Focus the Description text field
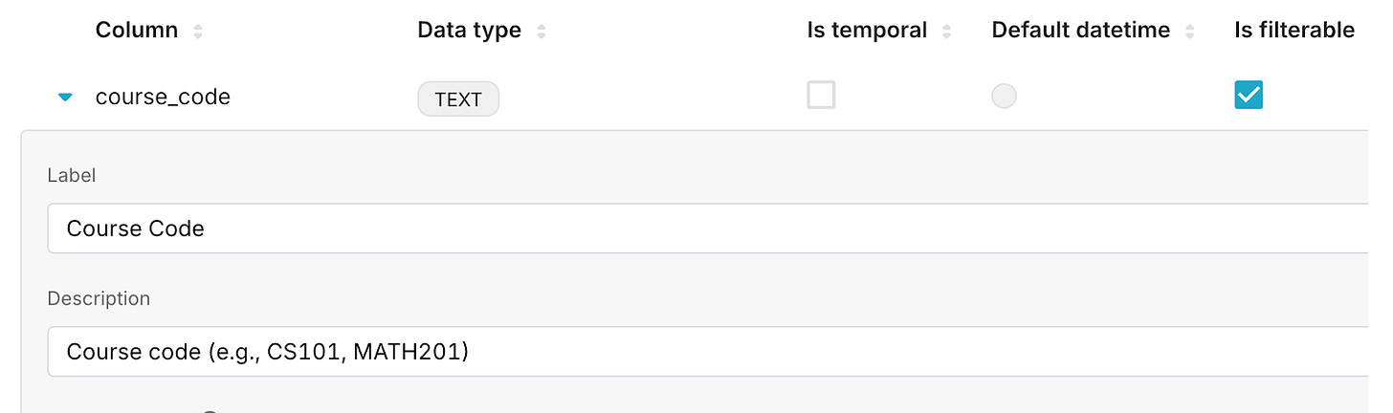The image size is (1393, 413). [x=708, y=352]
